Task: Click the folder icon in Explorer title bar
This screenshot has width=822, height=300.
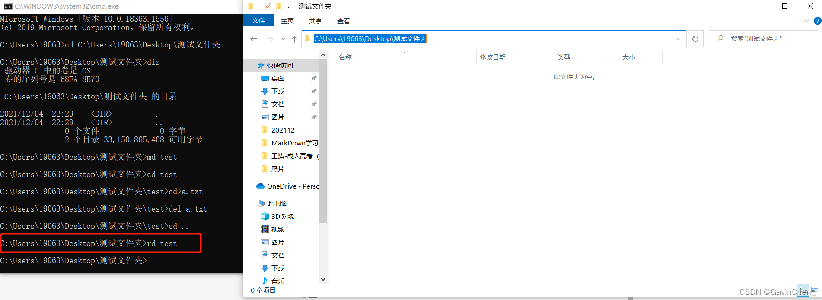Action: click(x=251, y=6)
